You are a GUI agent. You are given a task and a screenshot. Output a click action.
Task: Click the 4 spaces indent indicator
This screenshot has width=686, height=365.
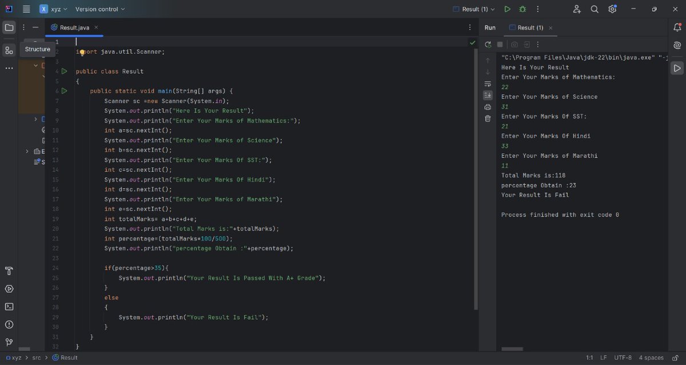[651, 358]
